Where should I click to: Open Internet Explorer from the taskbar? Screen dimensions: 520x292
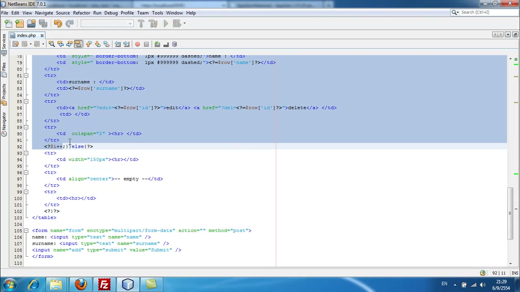34,284
